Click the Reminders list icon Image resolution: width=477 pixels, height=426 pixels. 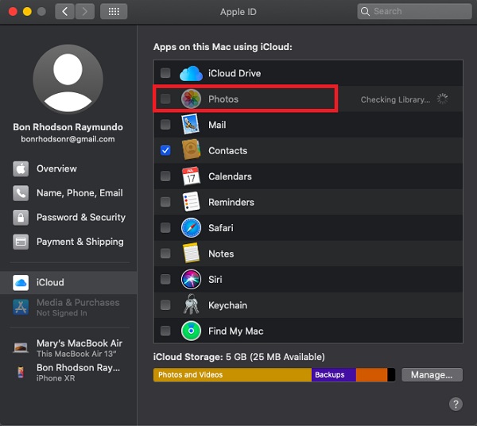[x=191, y=202]
